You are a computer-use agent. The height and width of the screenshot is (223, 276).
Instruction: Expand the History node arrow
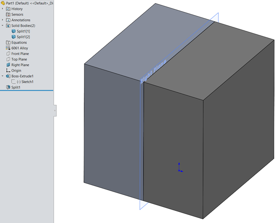[3, 8]
